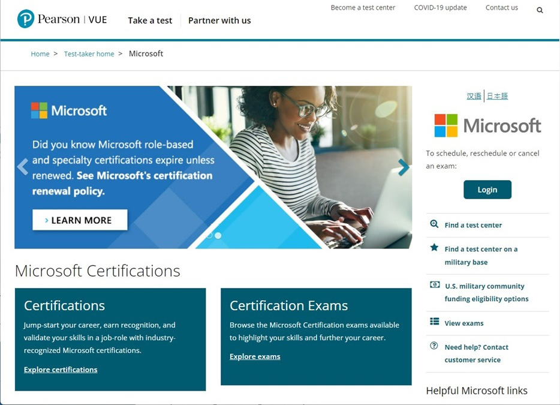560x405 pixels.
Task: Click the Login button
Action: [x=487, y=190]
